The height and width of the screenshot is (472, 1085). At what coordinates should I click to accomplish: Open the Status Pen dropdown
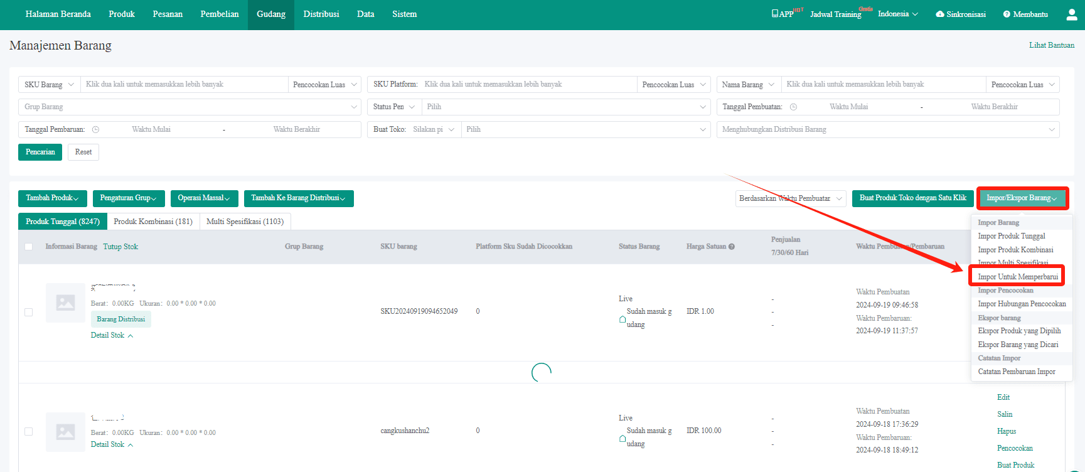pyautogui.click(x=394, y=107)
